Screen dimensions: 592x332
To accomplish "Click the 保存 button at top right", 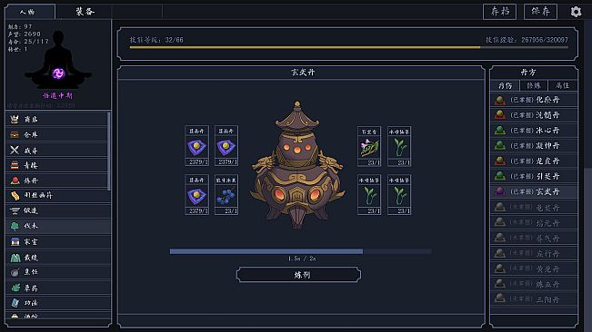I will [540, 12].
